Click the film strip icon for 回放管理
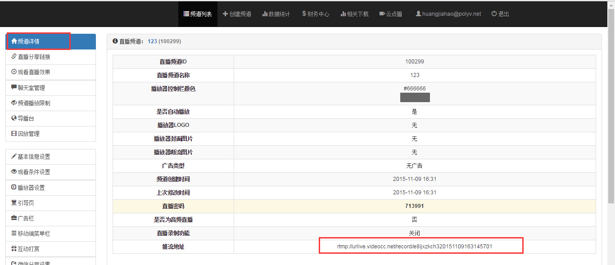 [14, 134]
